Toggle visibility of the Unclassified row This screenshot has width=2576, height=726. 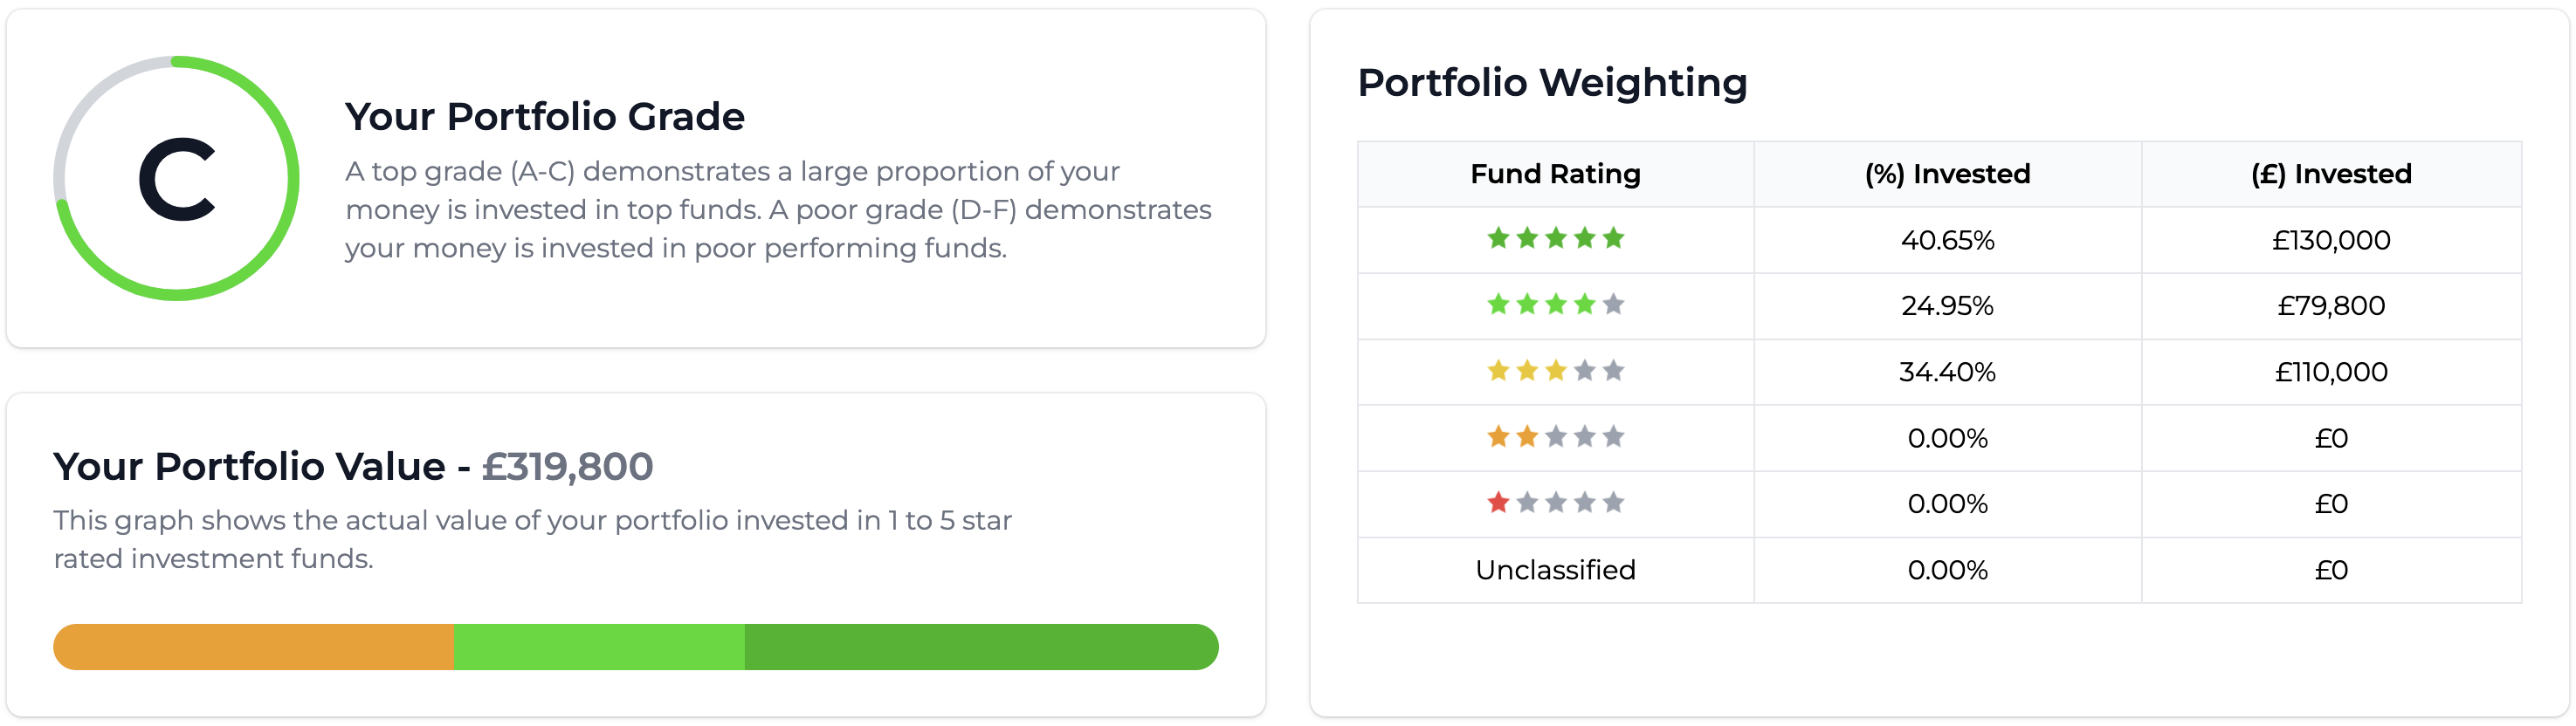click(x=1557, y=569)
